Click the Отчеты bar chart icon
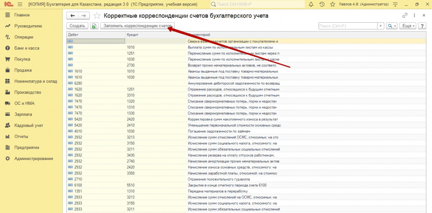Viewport: 432px width, 213px height. pos(8,136)
